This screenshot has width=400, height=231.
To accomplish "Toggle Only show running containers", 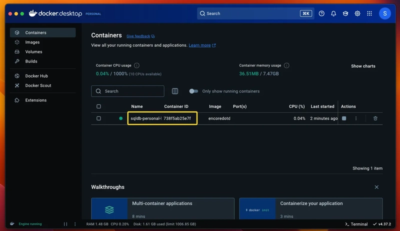I will tap(193, 91).
